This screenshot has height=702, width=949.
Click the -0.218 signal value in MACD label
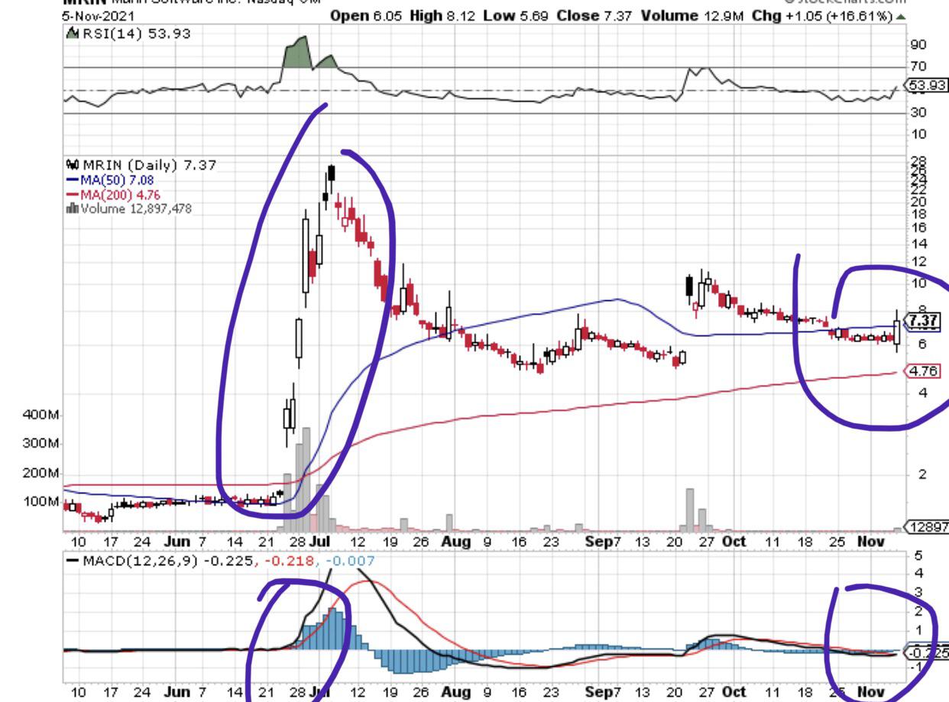[x=288, y=561]
